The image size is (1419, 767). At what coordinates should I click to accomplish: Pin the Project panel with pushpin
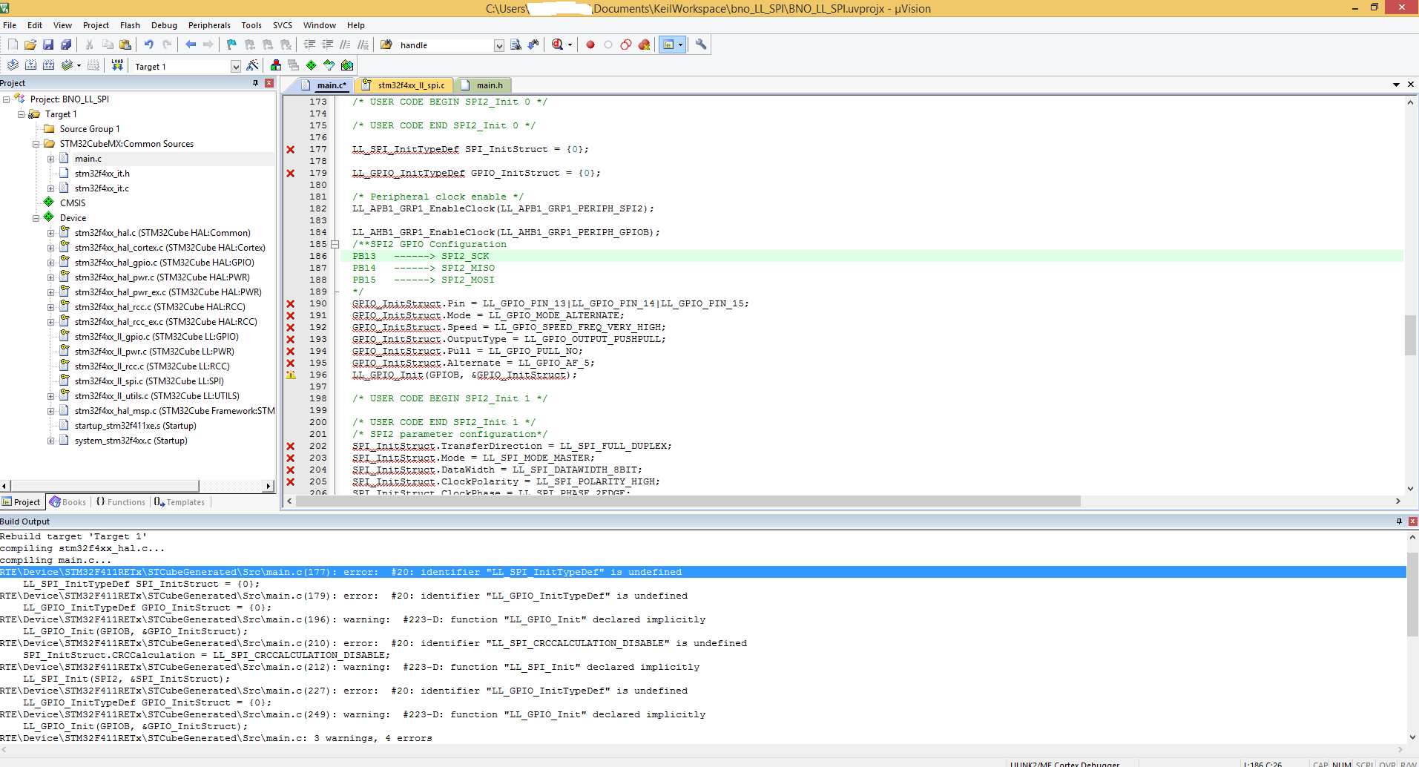point(256,83)
